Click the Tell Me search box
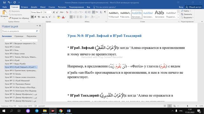This screenshot has width=204, height=114. tap(105, 7)
